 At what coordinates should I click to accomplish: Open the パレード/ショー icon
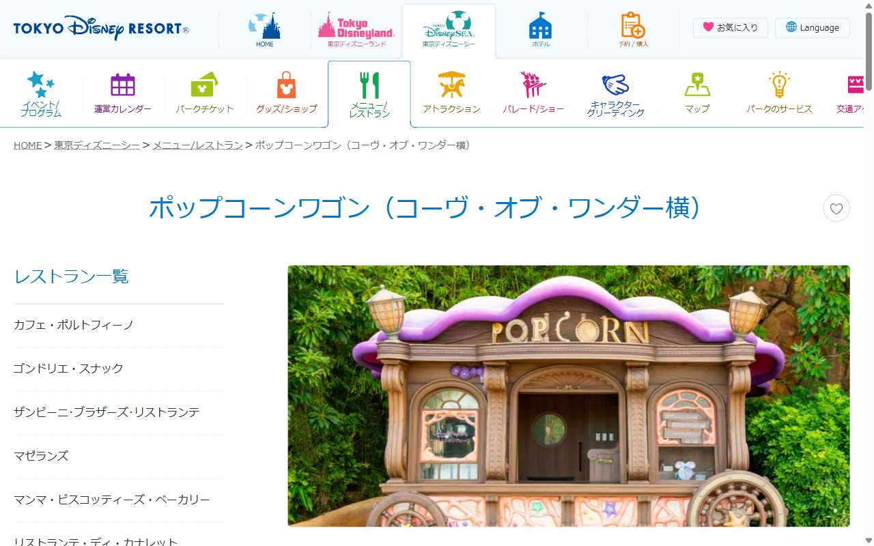tap(533, 94)
